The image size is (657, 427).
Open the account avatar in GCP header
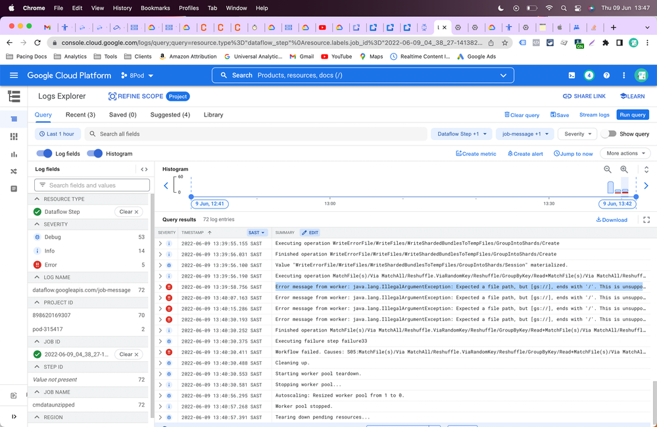coord(641,76)
